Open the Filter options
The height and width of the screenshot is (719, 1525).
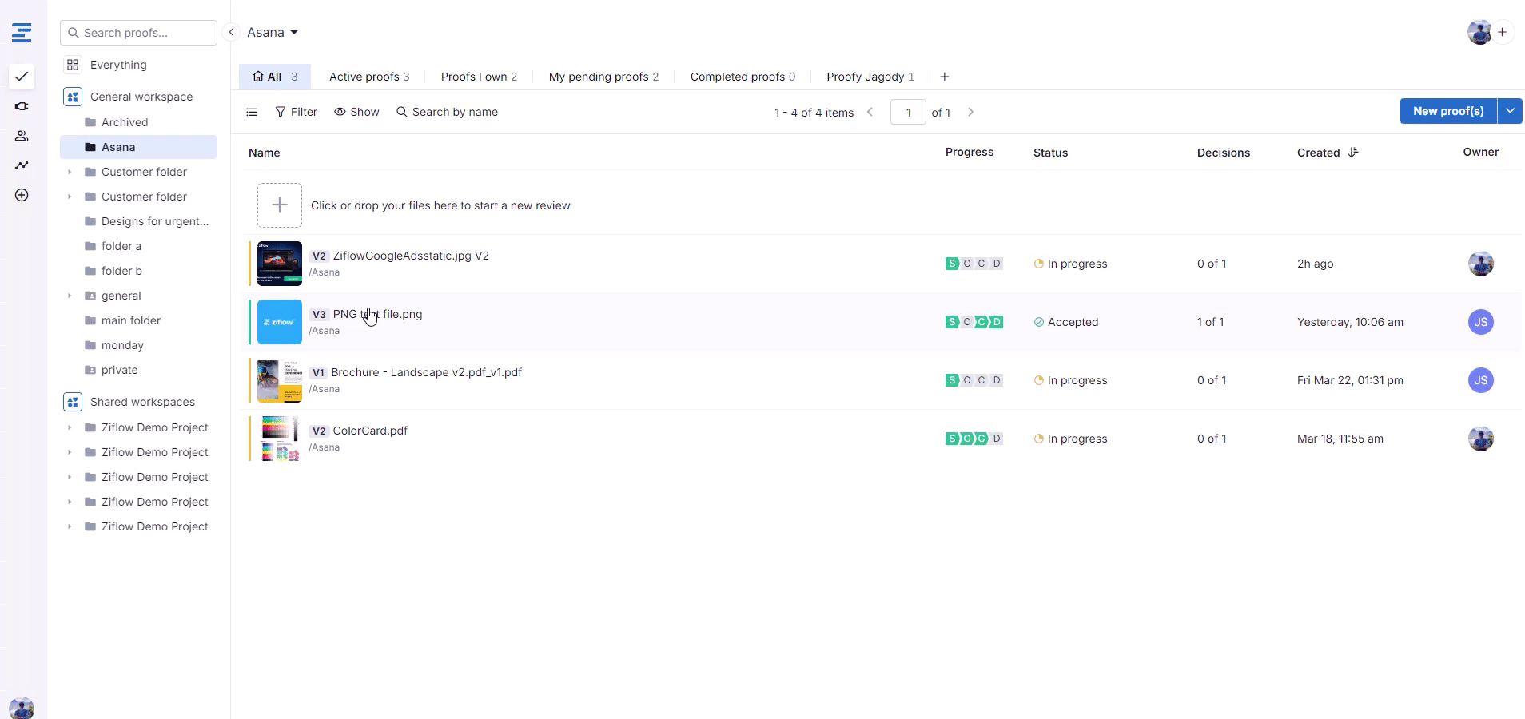tap(296, 112)
